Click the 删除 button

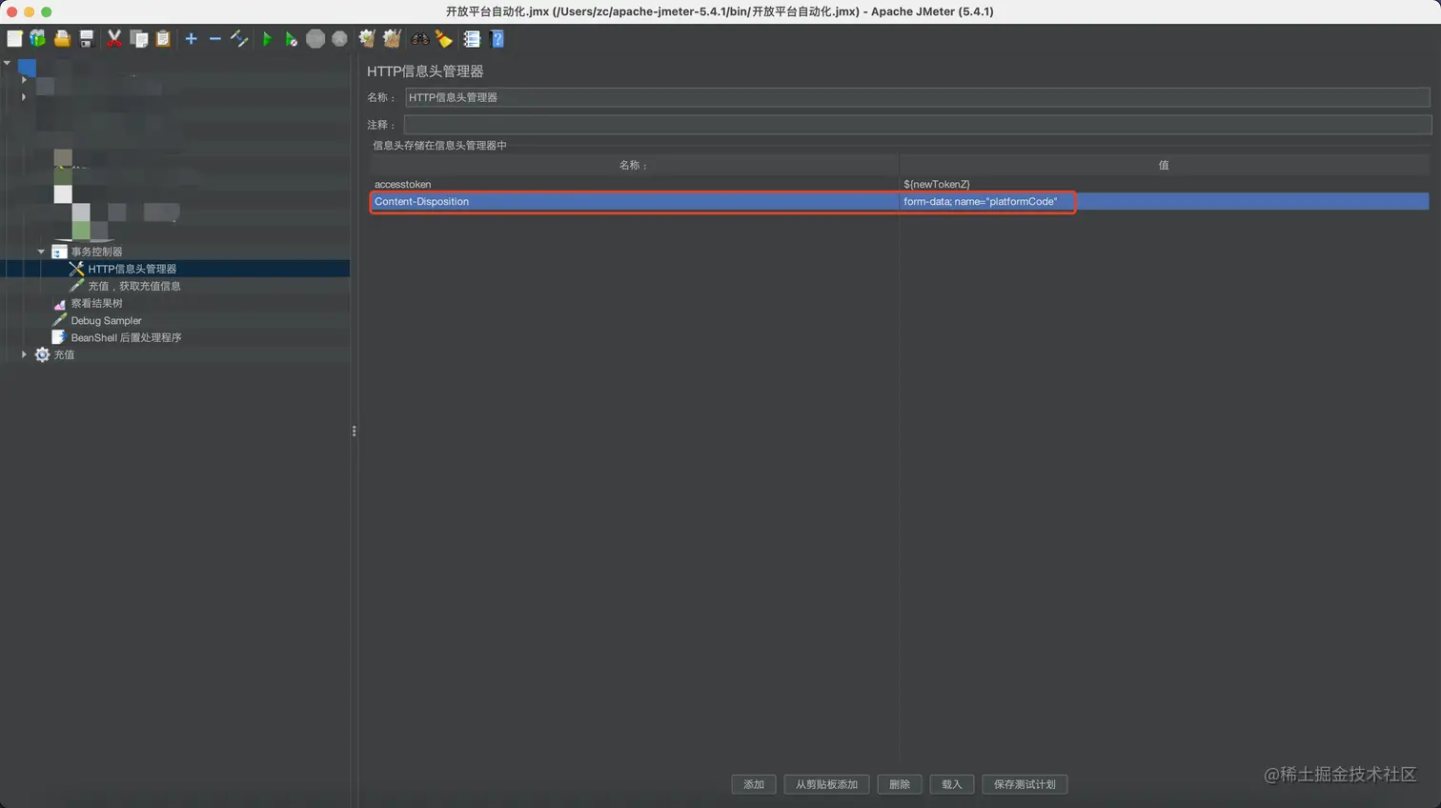pyautogui.click(x=900, y=784)
